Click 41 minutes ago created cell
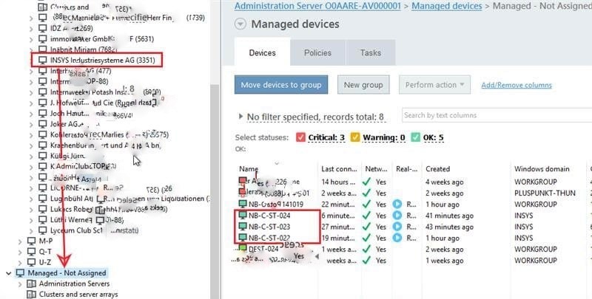 pos(449,216)
